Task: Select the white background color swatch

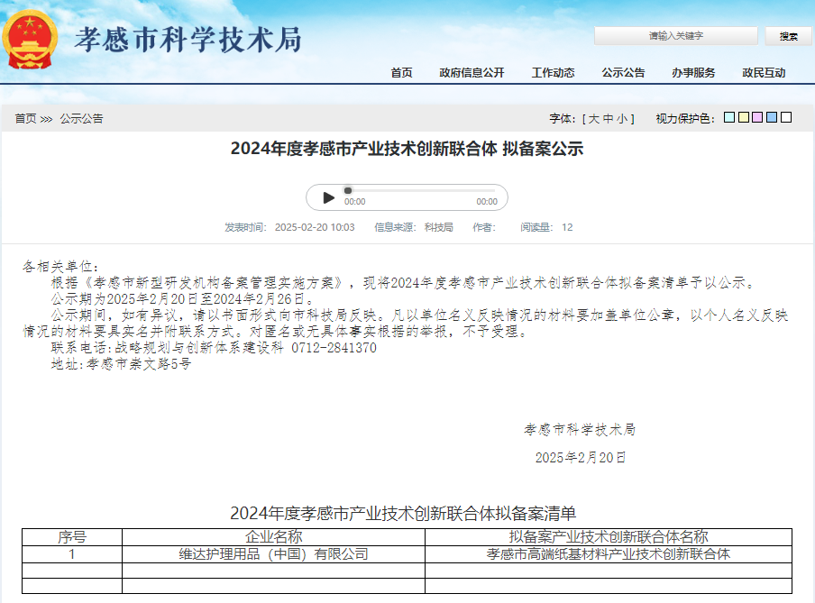Action: point(786,117)
